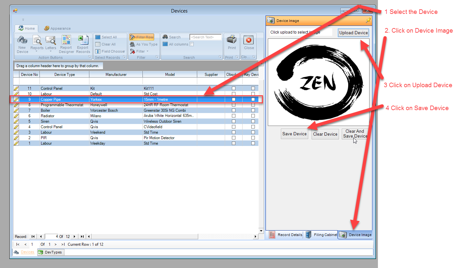
Task: Click the Print icon
Action: (232, 43)
